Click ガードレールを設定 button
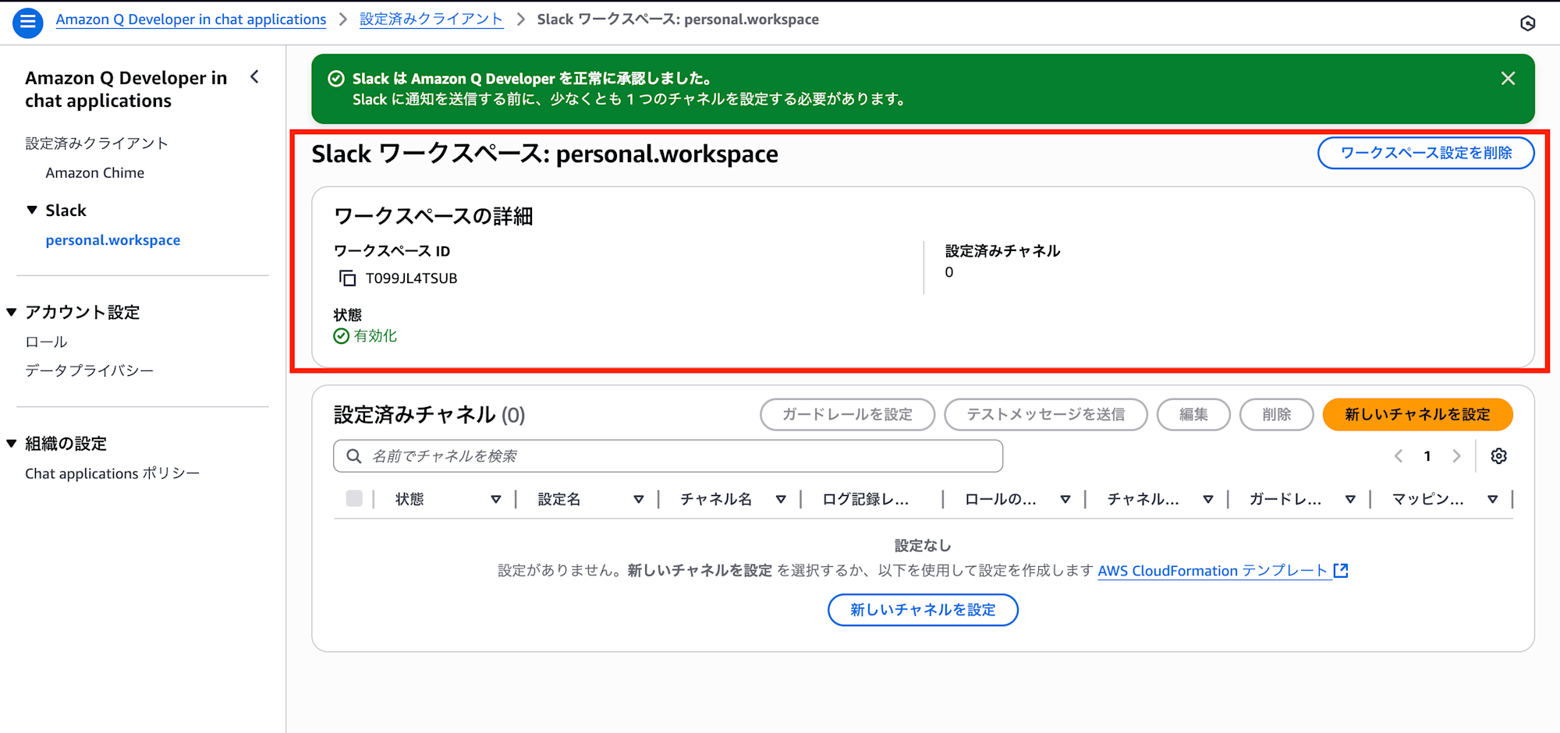 click(847, 415)
